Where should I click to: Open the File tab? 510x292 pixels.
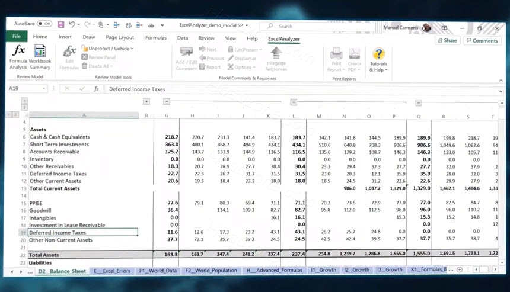point(17,36)
